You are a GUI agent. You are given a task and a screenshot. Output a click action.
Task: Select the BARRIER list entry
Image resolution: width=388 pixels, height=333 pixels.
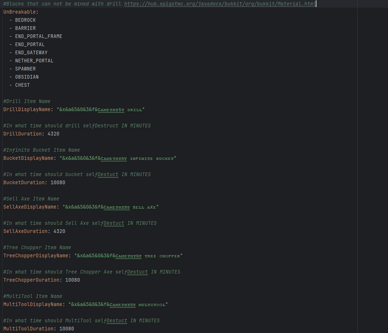pos(25,28)
